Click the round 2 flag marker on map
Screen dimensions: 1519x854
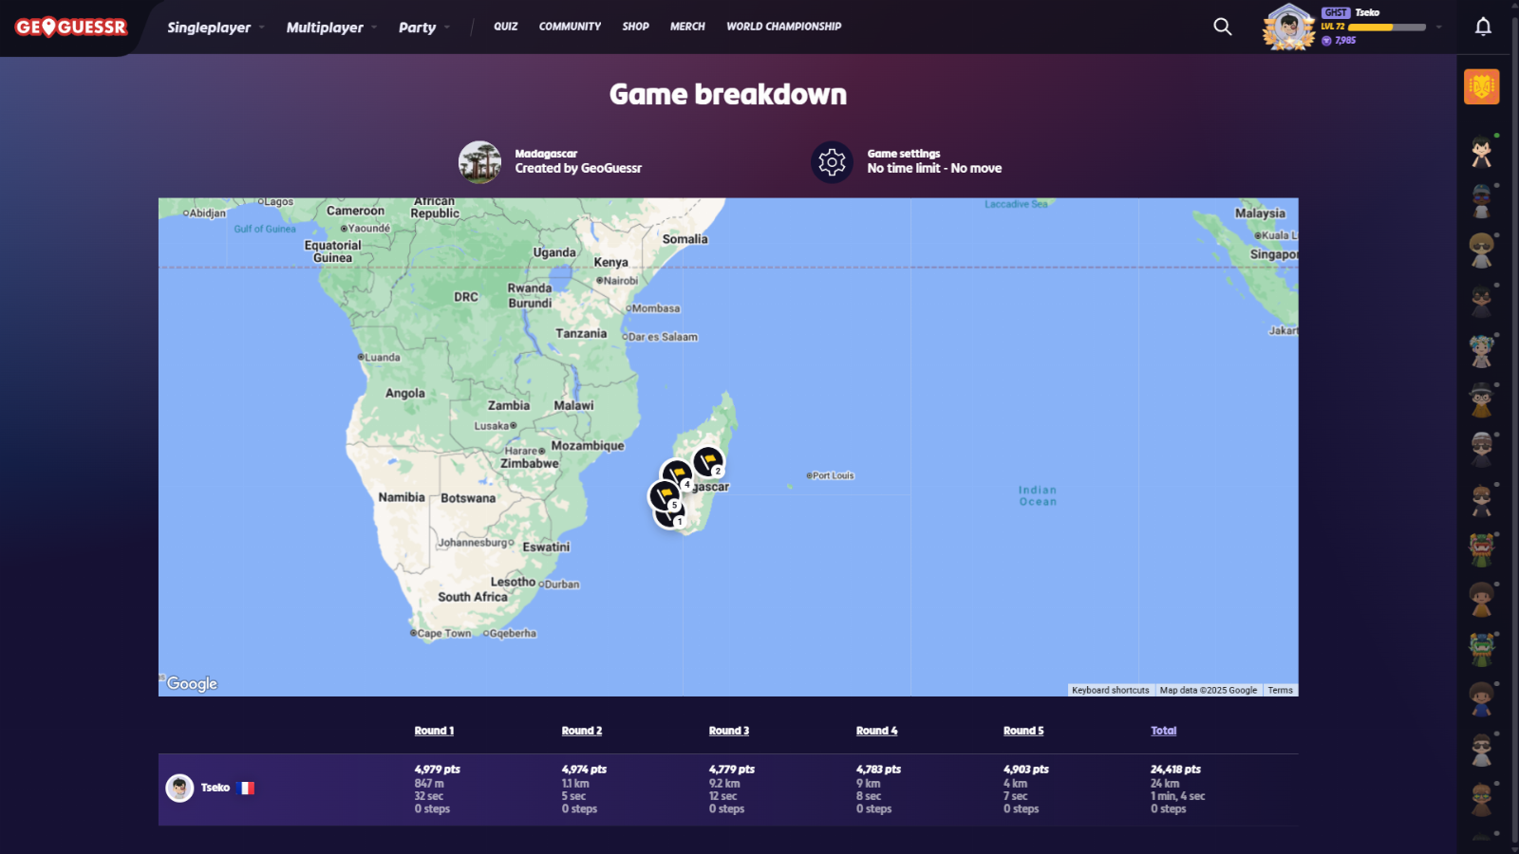coord(707,461)
